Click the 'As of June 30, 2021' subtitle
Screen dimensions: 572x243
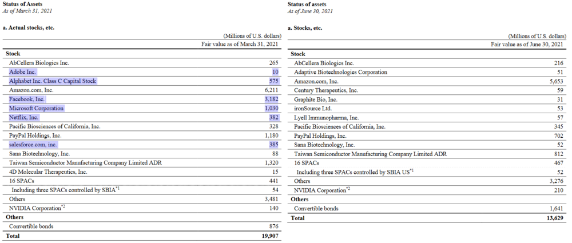pos(310,11)
